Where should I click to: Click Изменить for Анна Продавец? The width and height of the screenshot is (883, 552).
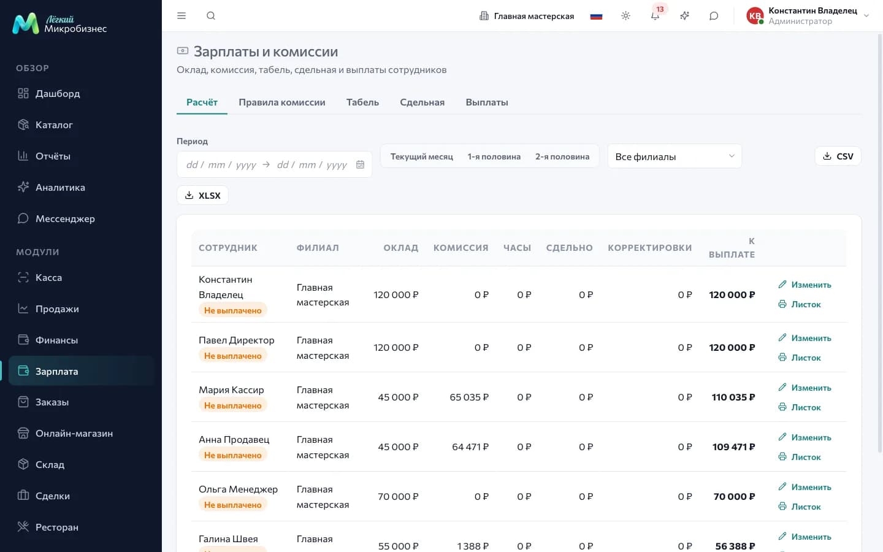pos(805,437)
